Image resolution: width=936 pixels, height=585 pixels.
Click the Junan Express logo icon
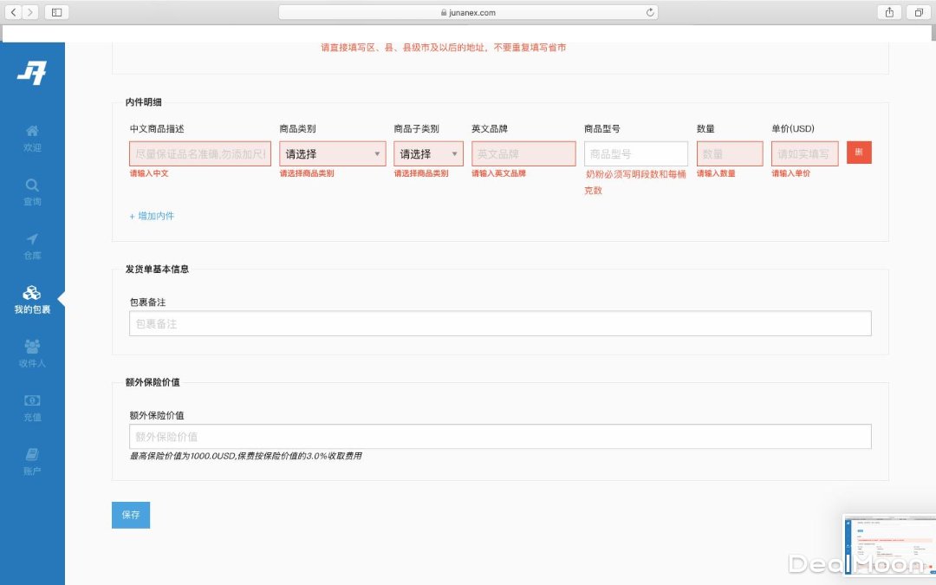[31, 74]
